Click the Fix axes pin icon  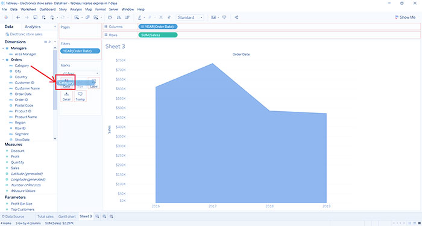coord(169,17)
